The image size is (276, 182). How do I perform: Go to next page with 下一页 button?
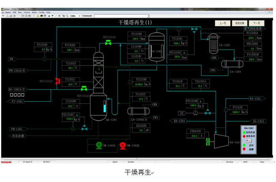click(x=256, y=23)
